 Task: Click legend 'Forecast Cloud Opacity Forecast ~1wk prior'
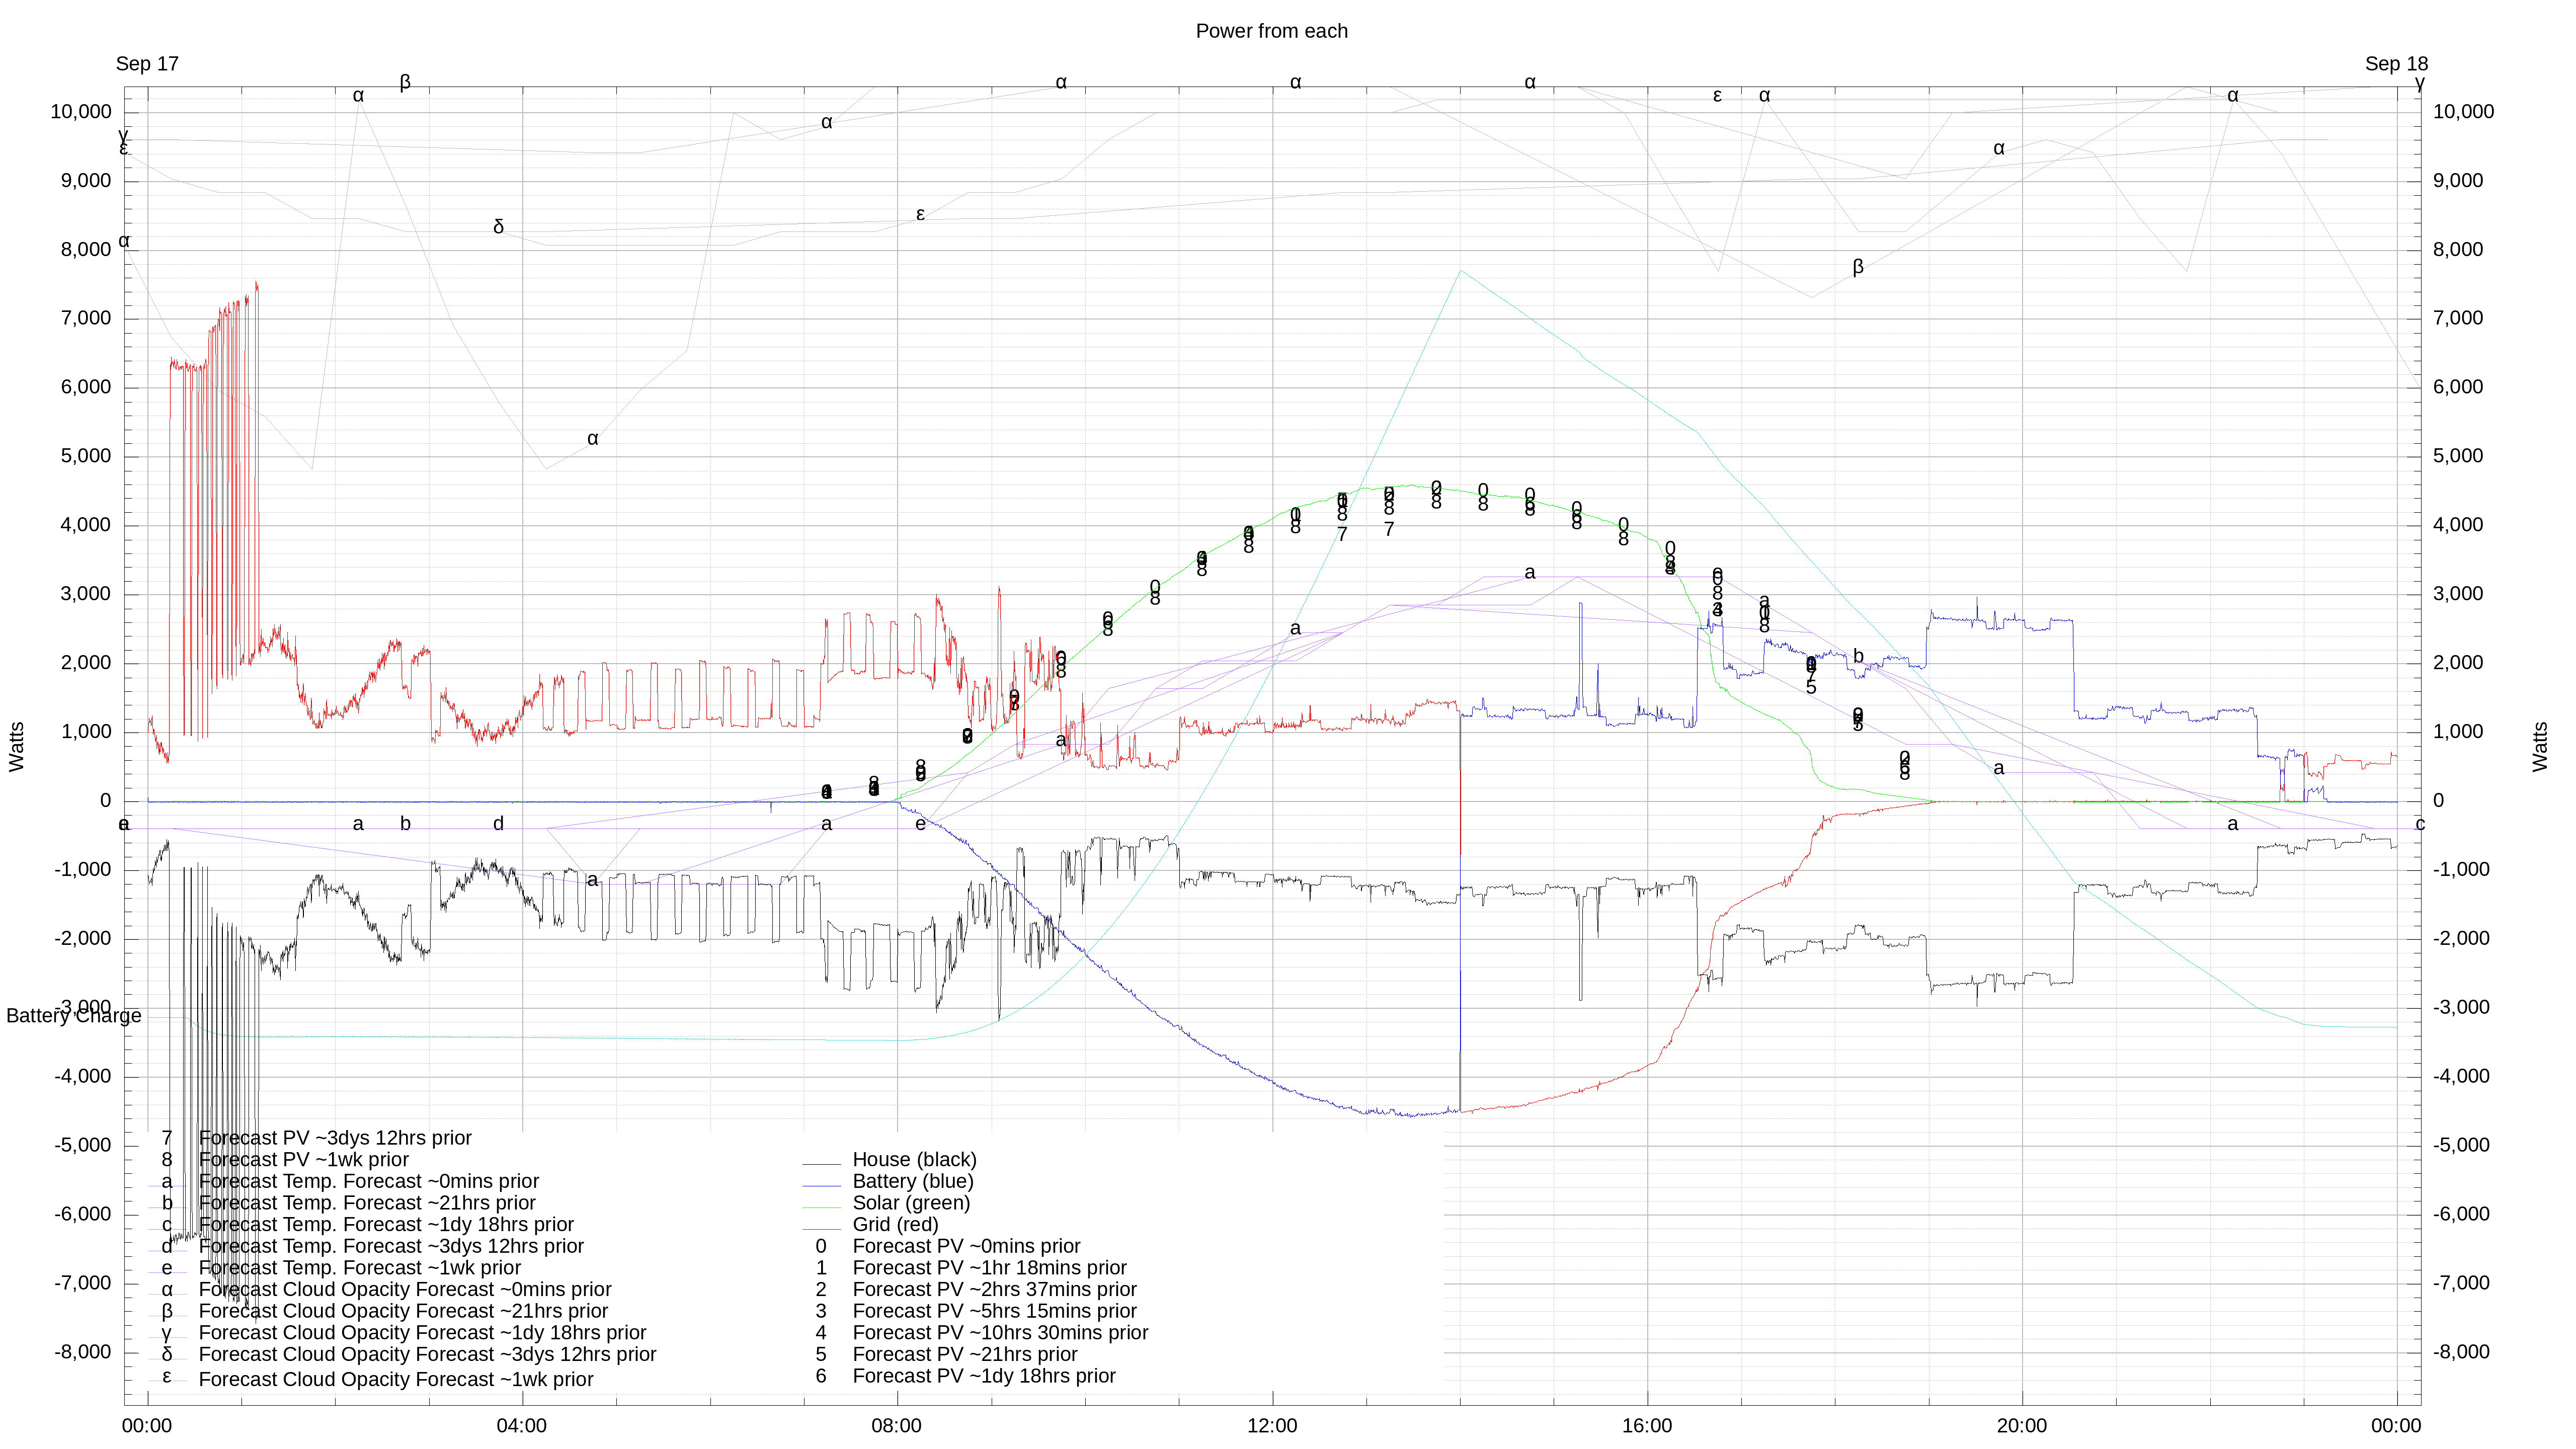point(396,1379)
